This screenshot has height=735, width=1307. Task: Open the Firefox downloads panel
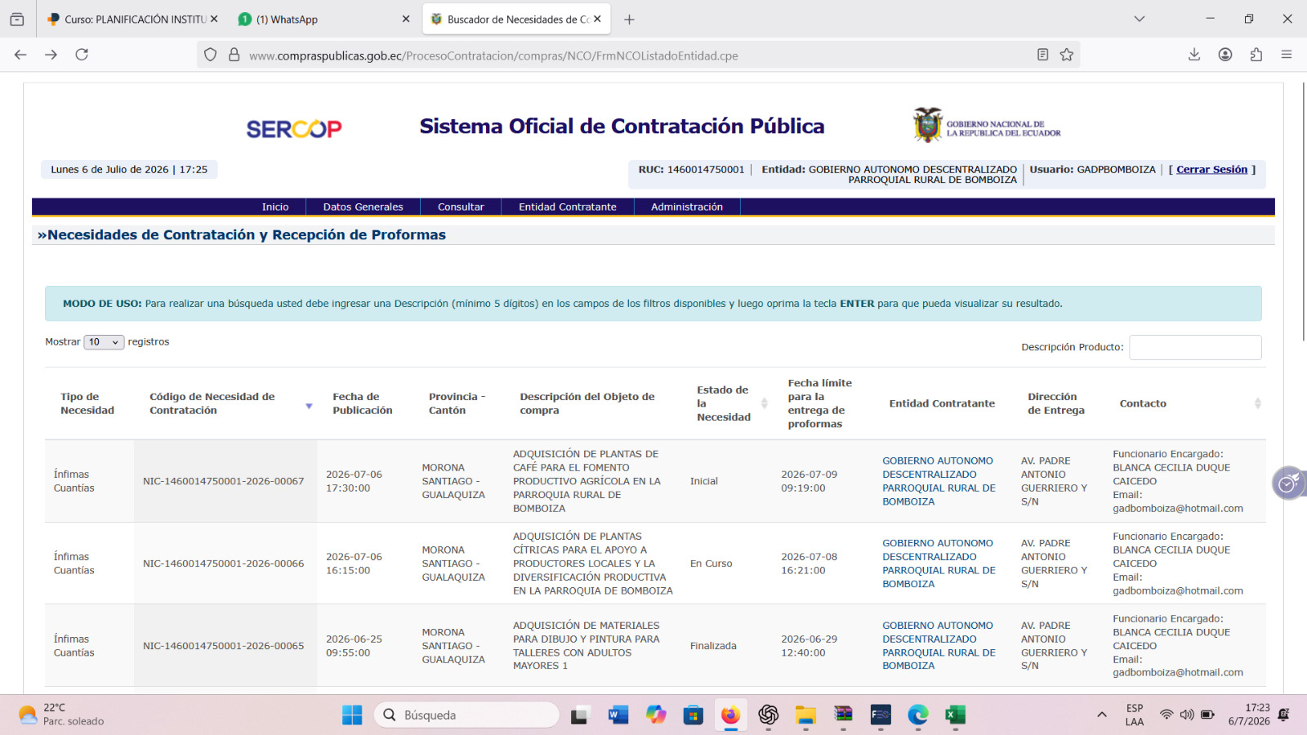[x=1194, y=55]
